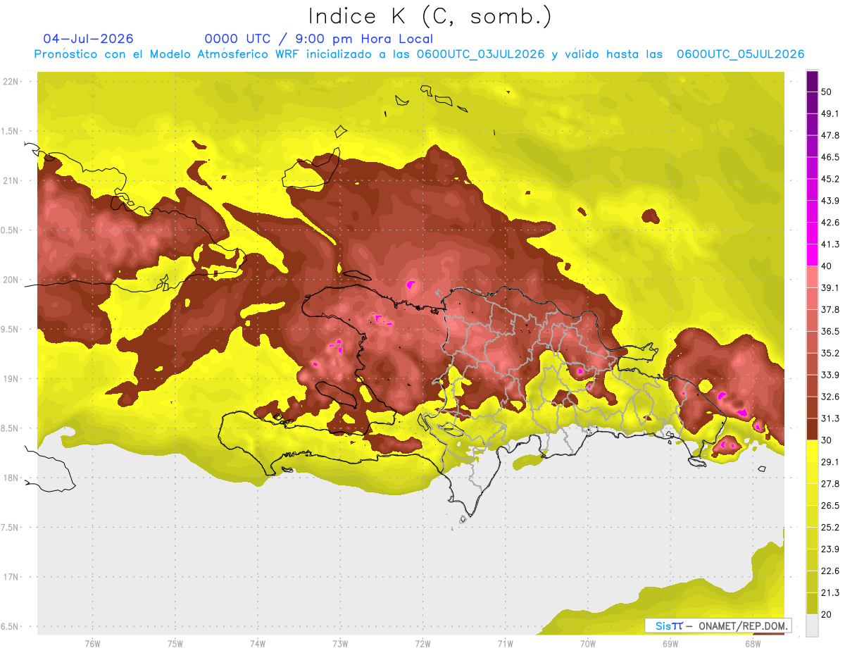Pick the salmon swatch between 39.1 and 40

pos(812,277)
